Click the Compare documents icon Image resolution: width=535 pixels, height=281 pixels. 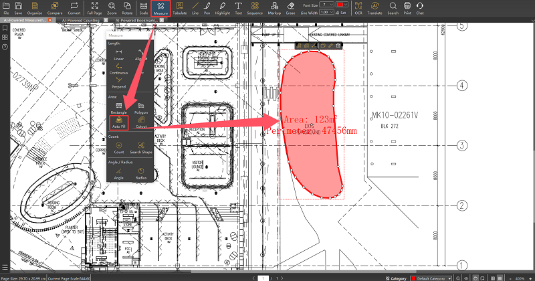tap(54, 8)
